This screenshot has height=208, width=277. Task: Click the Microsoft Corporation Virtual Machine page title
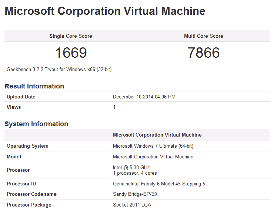tap(105, 11)
